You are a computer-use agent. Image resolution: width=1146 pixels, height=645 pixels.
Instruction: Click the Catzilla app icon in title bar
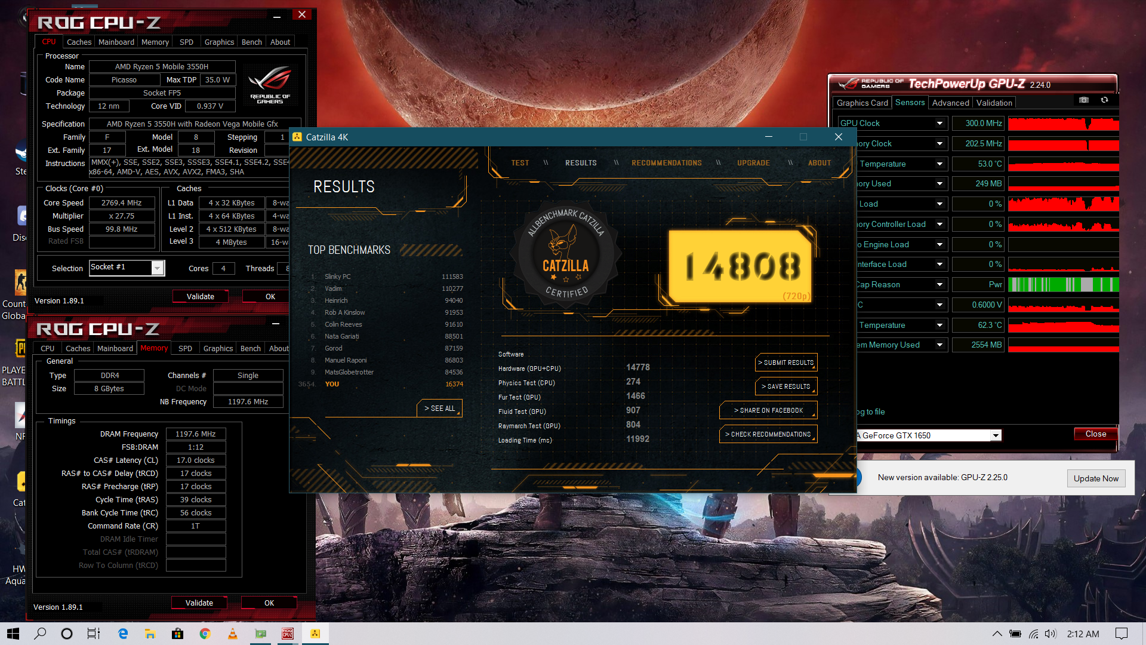click(297, 137)
